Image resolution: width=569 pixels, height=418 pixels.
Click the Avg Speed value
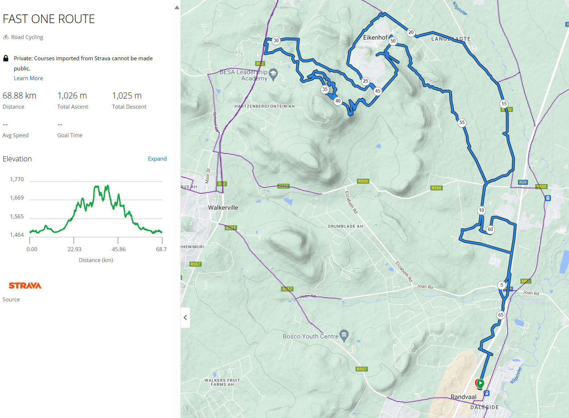pos(5,125)
